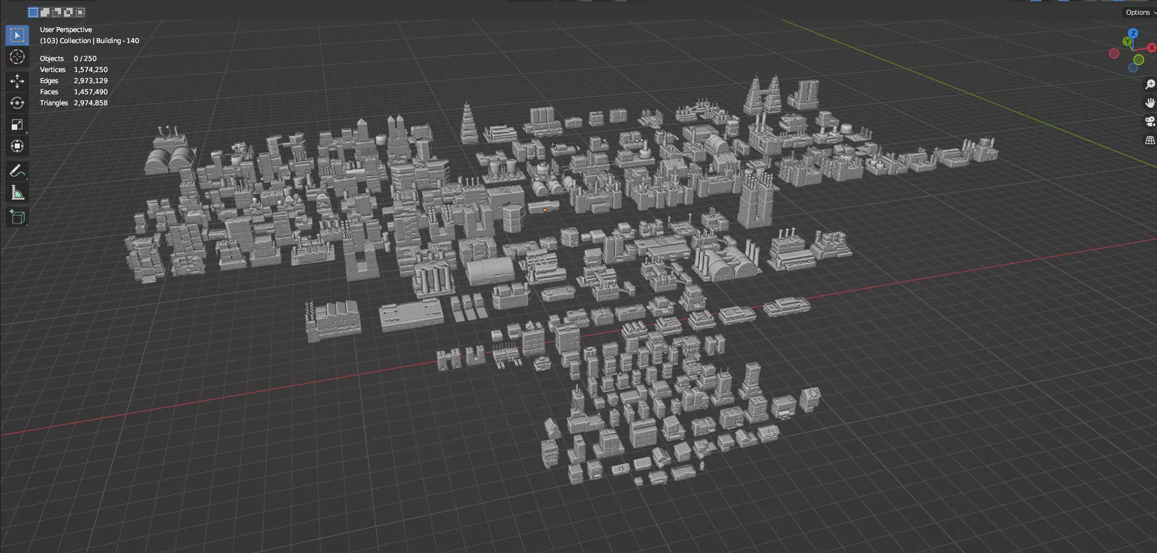Toggle the camera view icon
Image resolution: width=1157 pixels, height=553 pixels.
tap(1150, 121)
